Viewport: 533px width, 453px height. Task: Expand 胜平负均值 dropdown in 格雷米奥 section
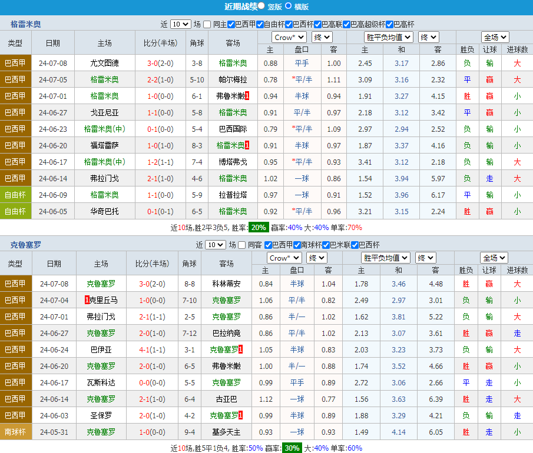(x=388, y=37)
